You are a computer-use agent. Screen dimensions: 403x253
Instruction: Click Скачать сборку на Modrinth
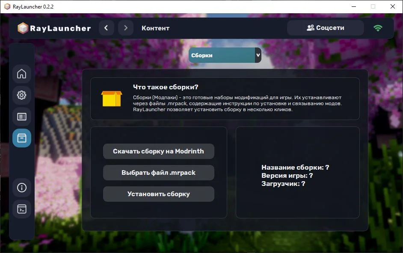[159, 151]
